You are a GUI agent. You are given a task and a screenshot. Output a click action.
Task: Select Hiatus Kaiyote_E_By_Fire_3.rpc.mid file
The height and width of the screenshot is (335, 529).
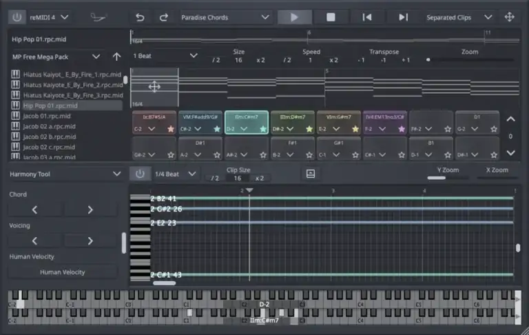[73, 95]
